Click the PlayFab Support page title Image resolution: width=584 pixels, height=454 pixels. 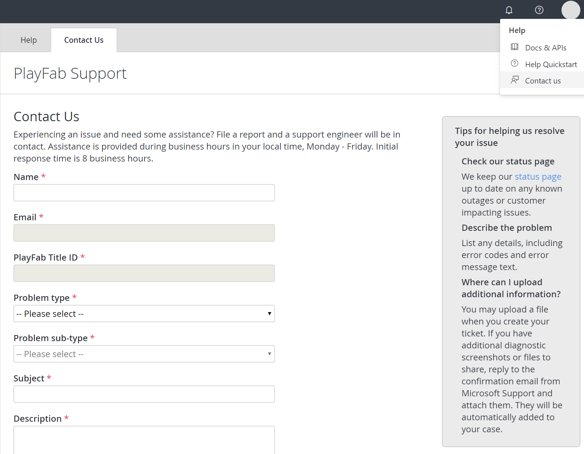pyautogui.click(x=70, y=74)
